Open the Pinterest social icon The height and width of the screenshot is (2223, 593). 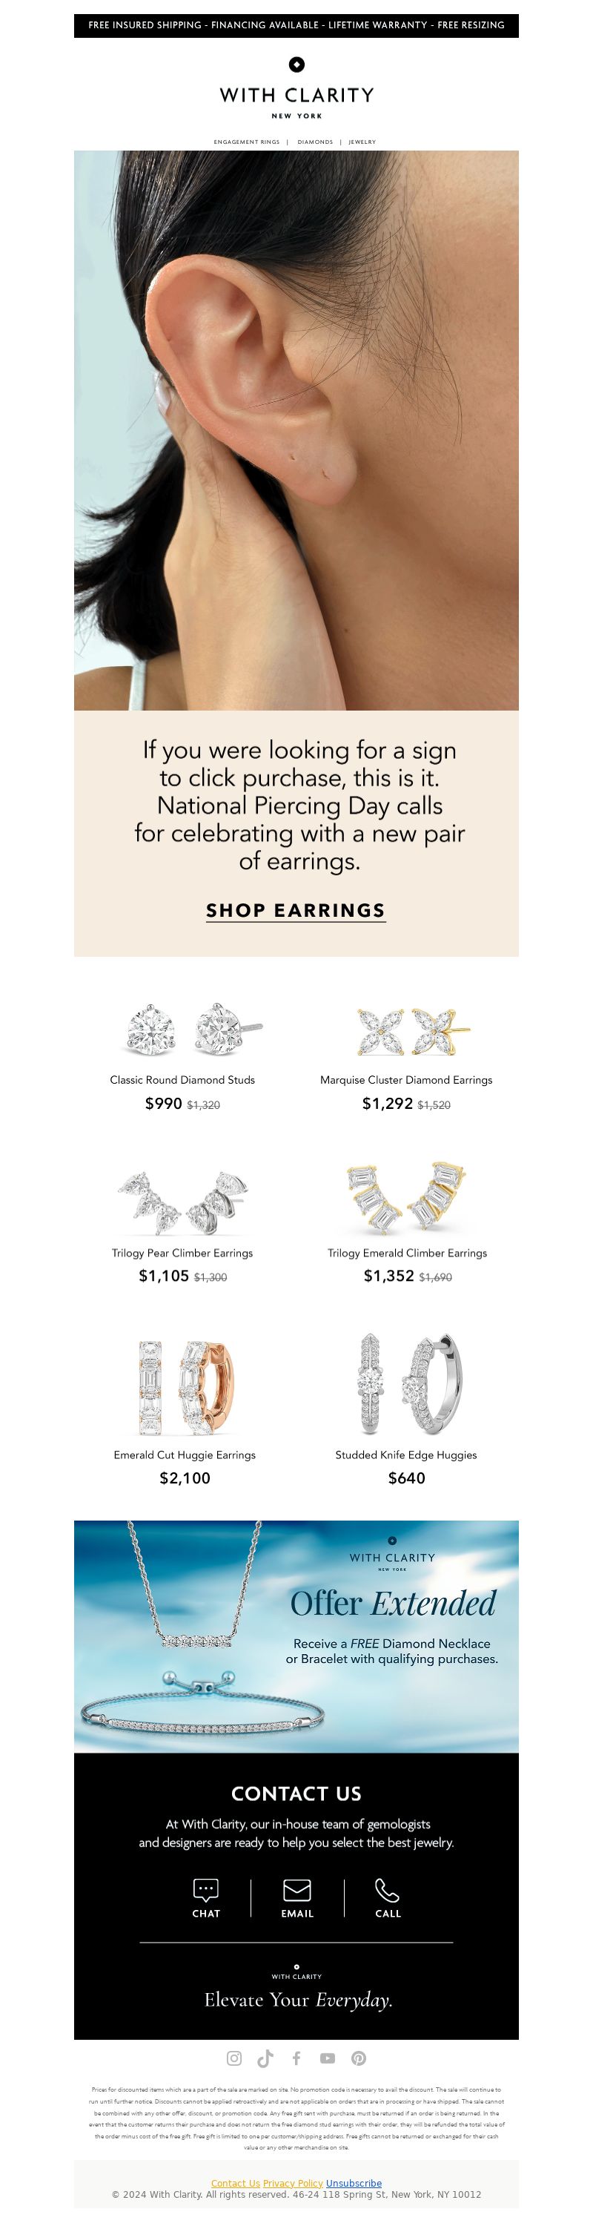click(x=359, y=2058)
